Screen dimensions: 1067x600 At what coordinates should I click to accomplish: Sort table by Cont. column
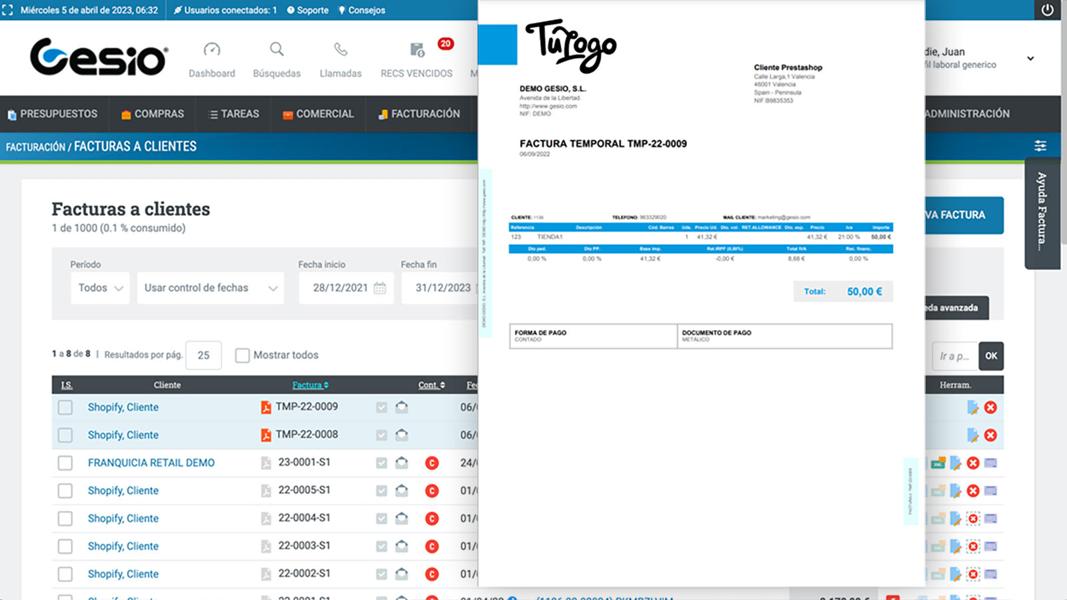pos(431,385)
